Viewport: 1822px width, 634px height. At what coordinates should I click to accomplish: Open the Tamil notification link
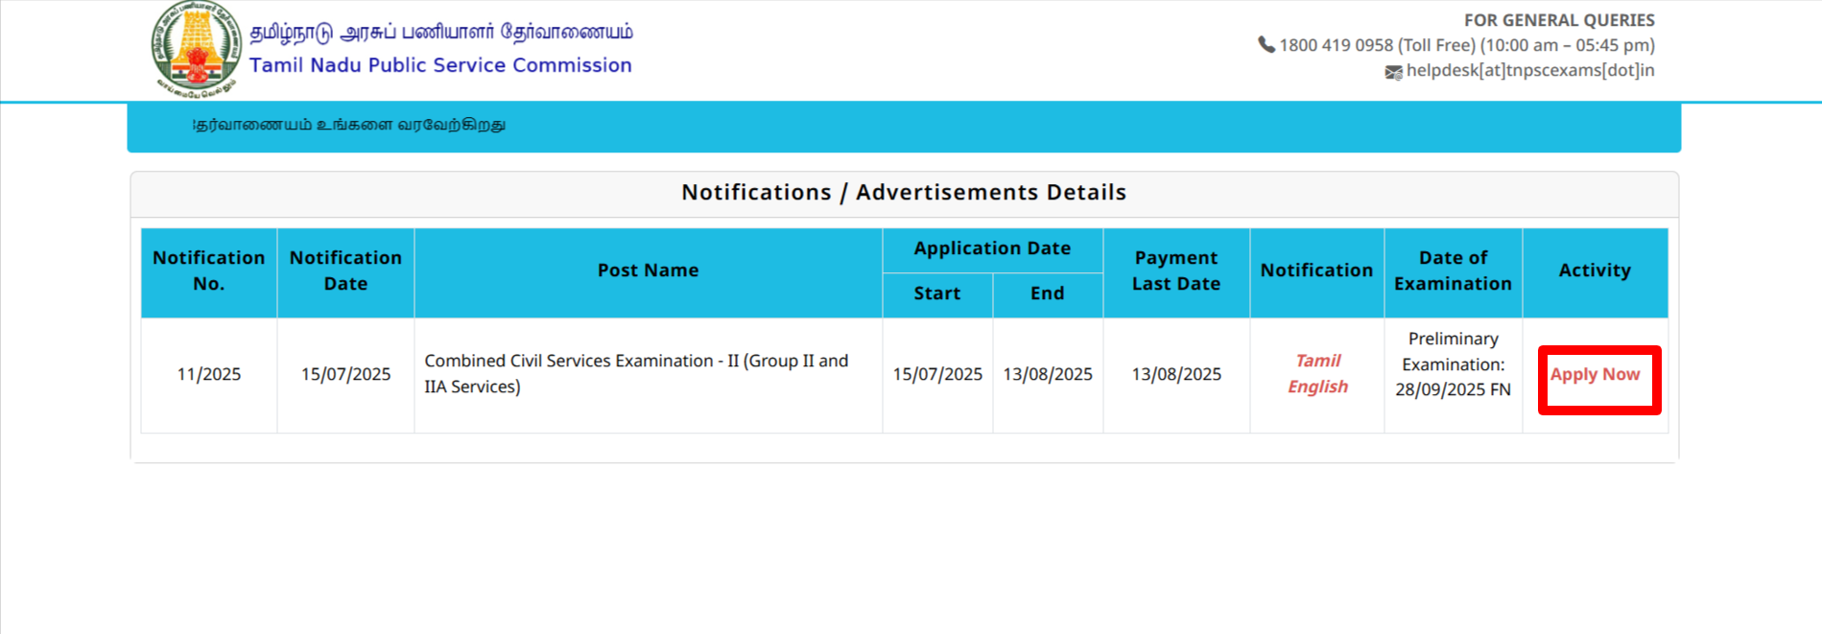tap(1317, 361)
